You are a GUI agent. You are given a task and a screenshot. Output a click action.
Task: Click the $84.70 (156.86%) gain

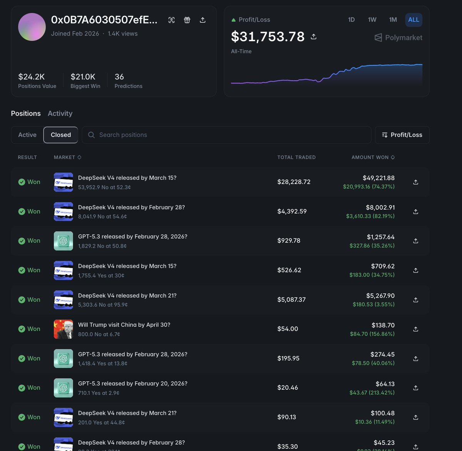[372, 334]
